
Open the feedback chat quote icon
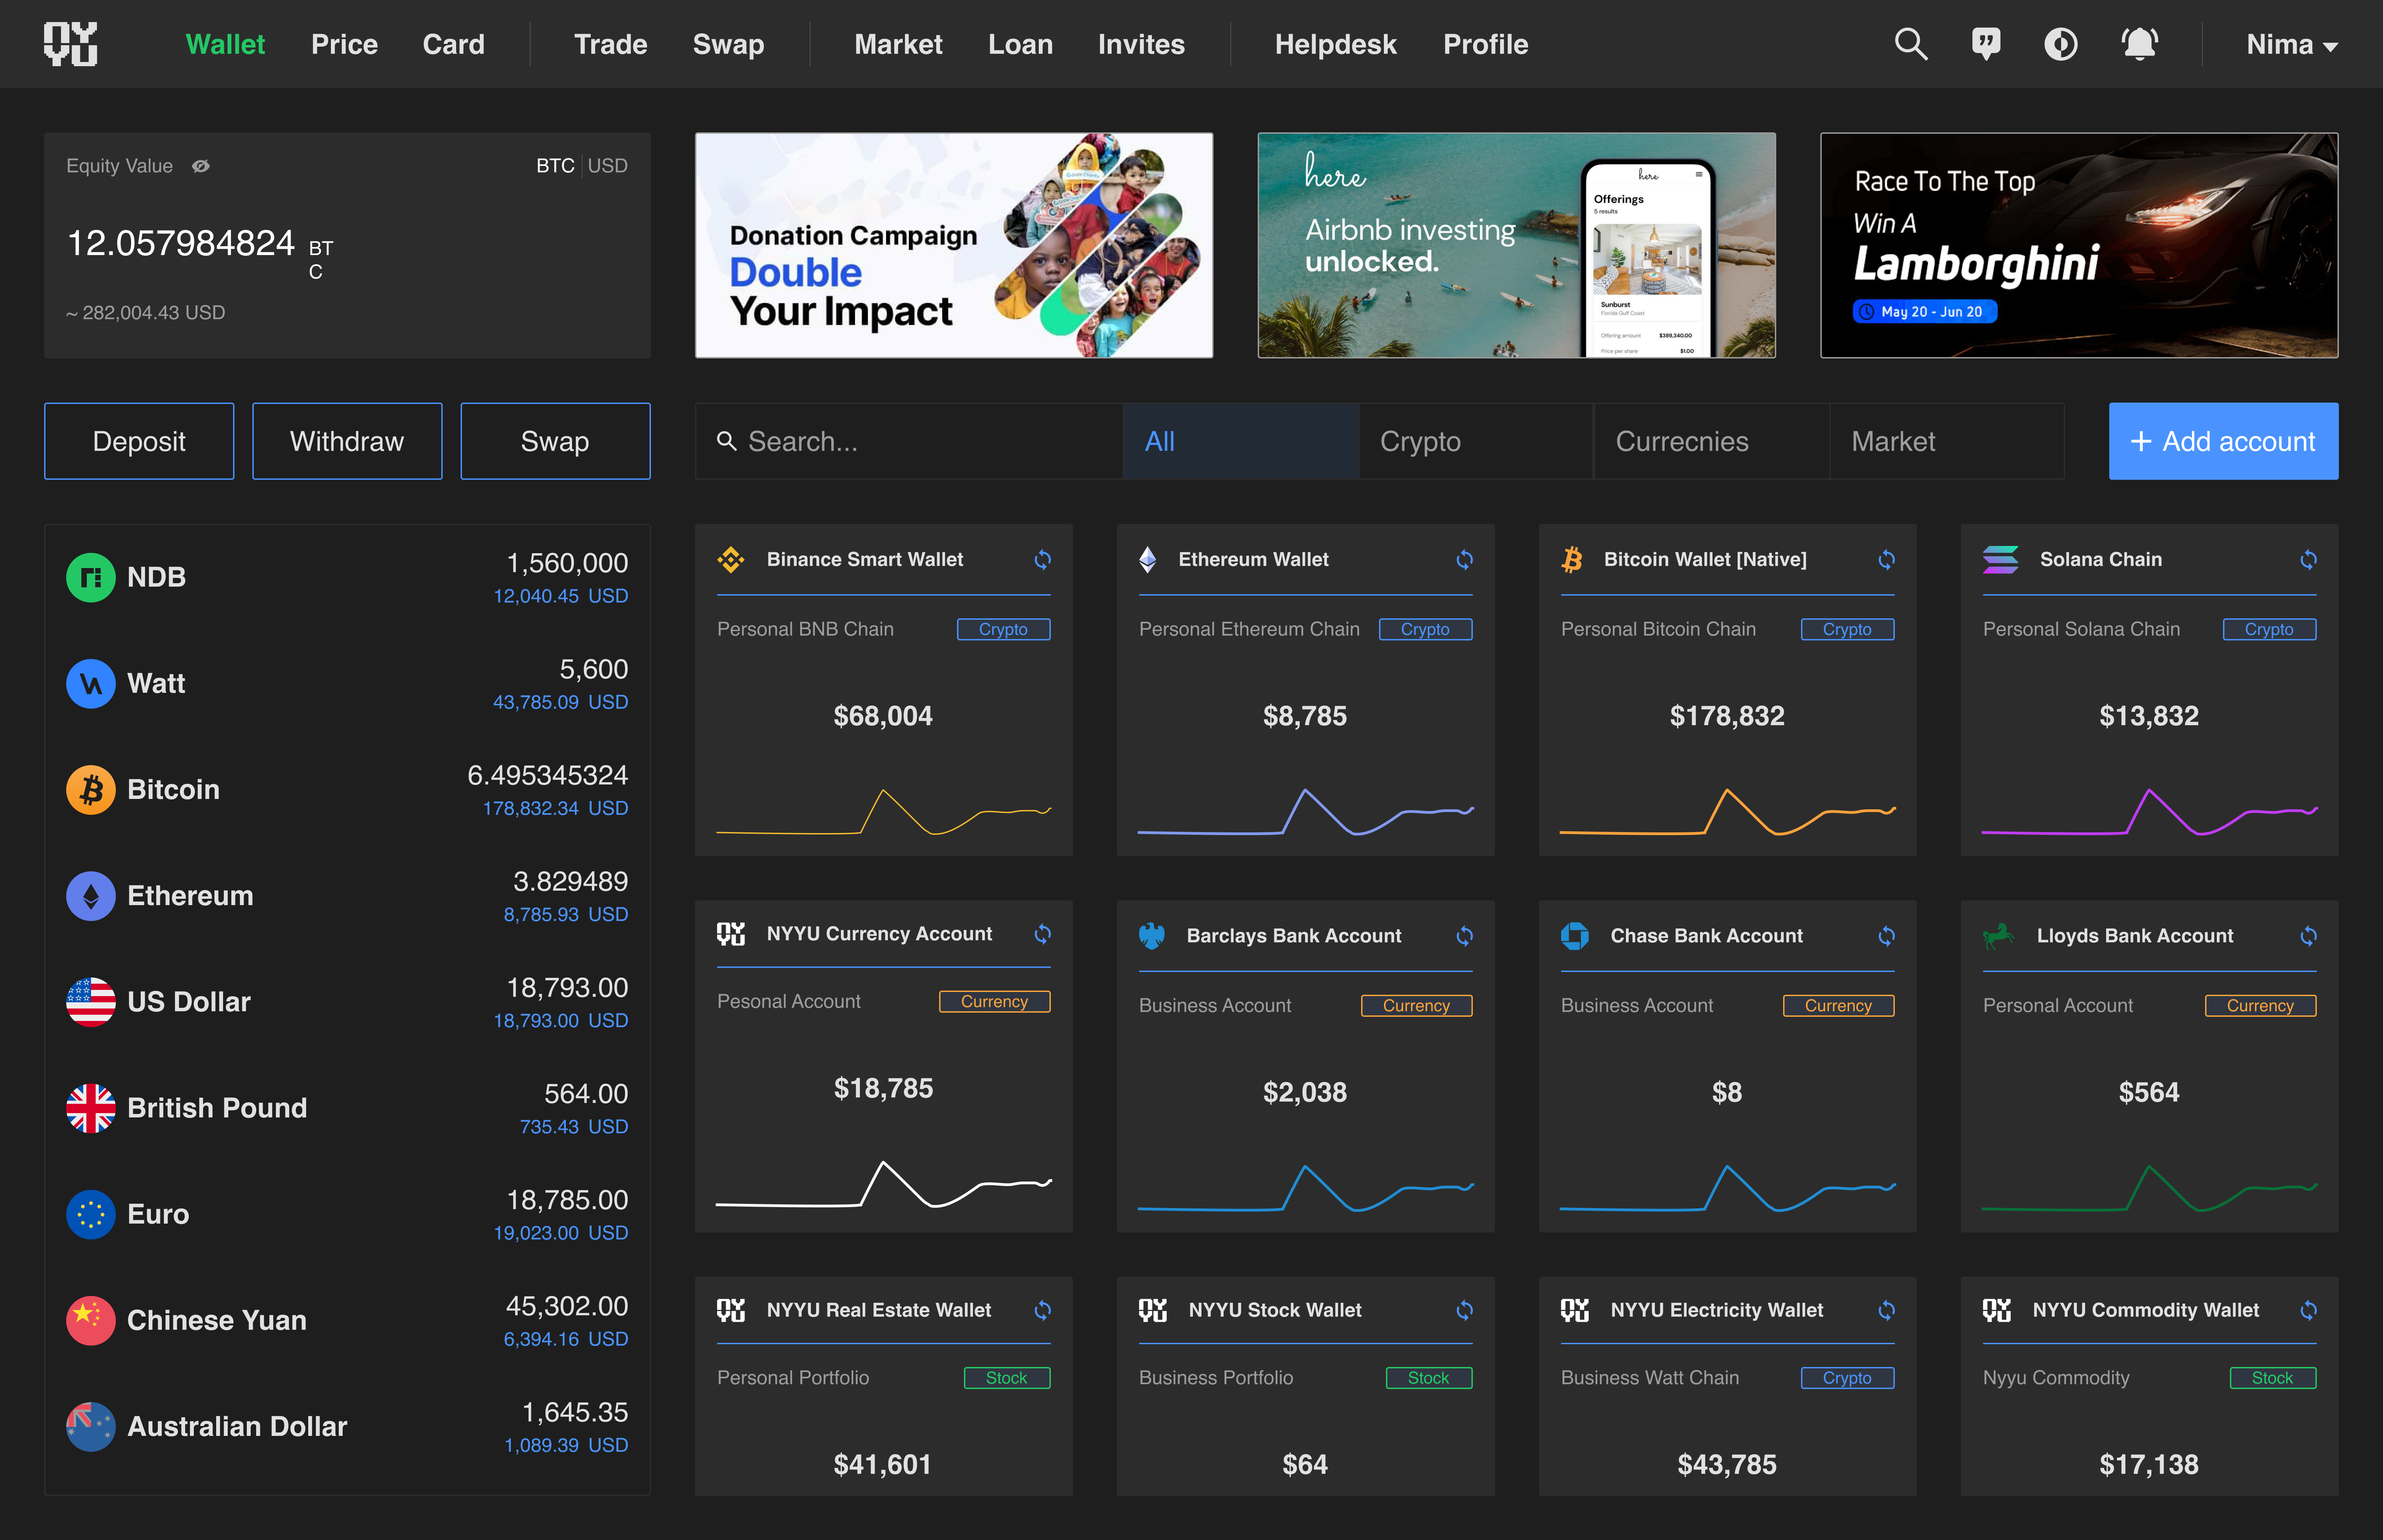tap(1985, 44)
